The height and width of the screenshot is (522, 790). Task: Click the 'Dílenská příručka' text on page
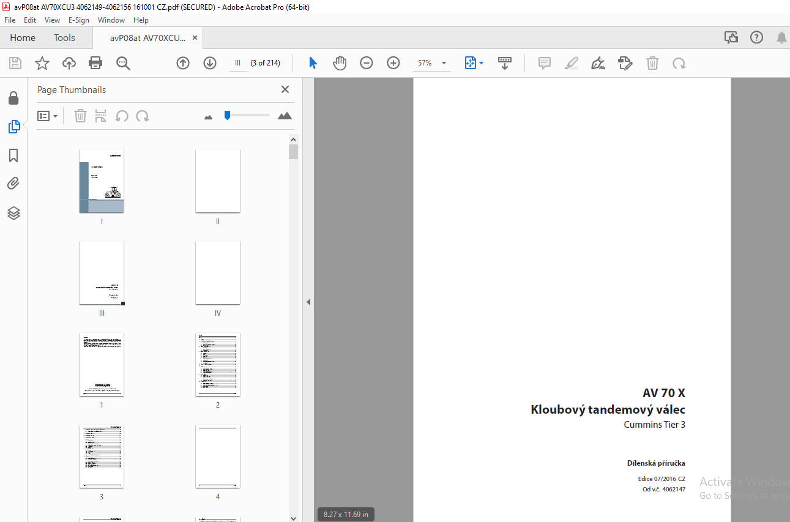[656, 463]
